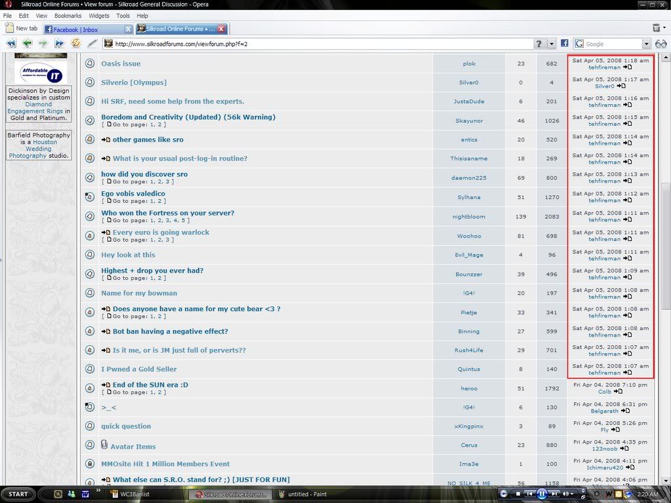Screen dimensions: 671x503
Task: Open the View menu
Action: pos(41,16)
